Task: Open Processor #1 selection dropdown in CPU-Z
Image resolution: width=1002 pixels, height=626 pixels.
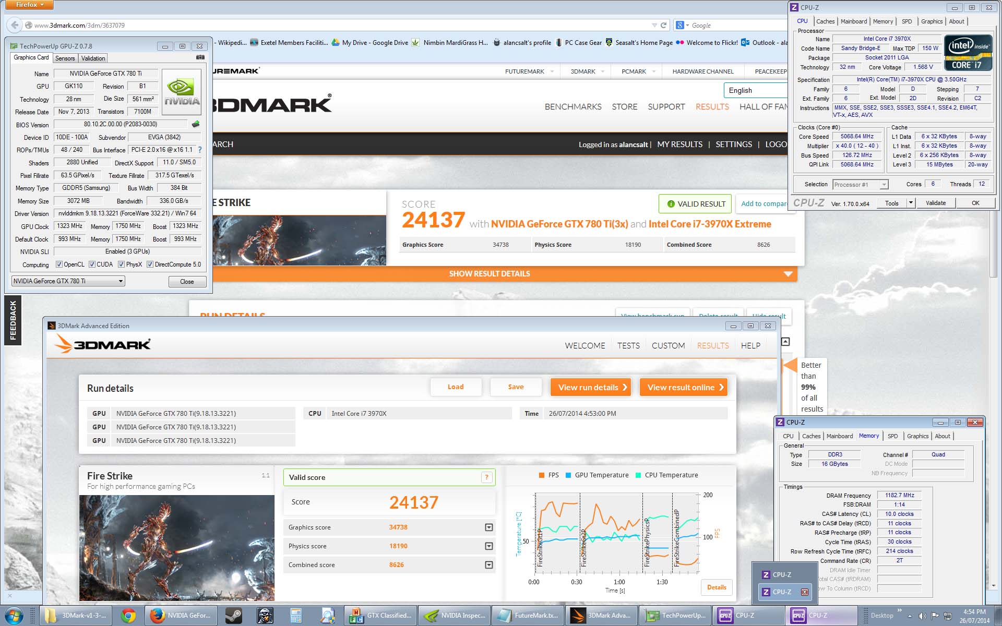Action: point(860,185)
